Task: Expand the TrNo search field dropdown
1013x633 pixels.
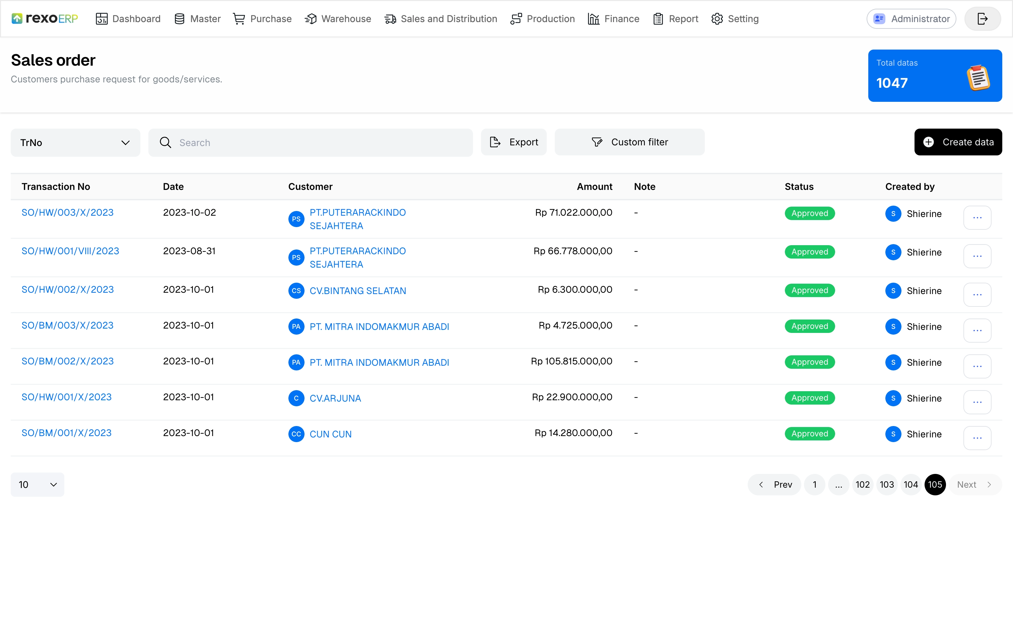Action: point(75,143)
